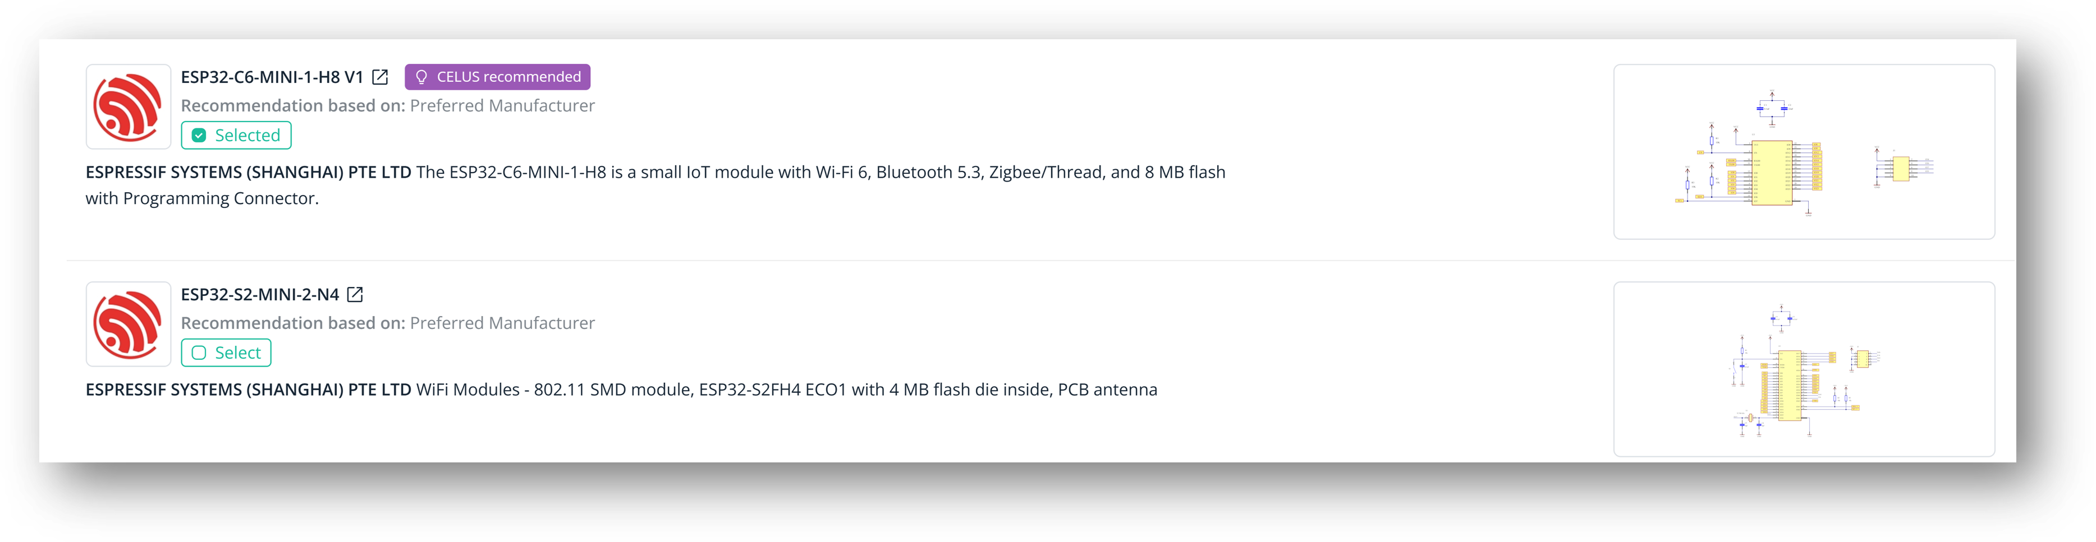Click Espressif logo beside ESP32-C6-MINI-1-H8

point(128,107)
